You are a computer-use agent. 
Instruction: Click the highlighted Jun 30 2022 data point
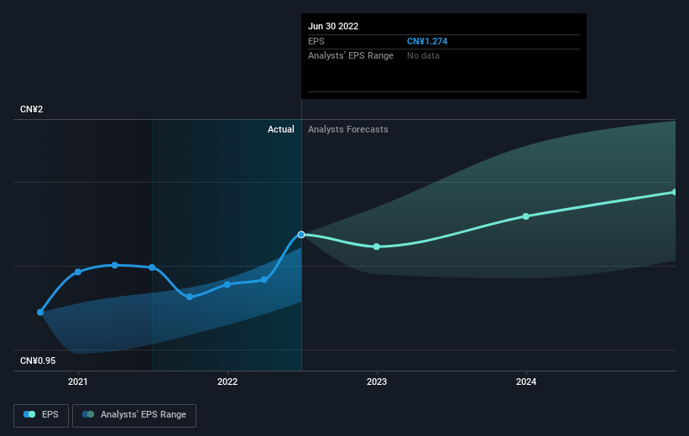pos(301,235)
